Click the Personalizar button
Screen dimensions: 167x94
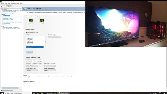point(29,52)
